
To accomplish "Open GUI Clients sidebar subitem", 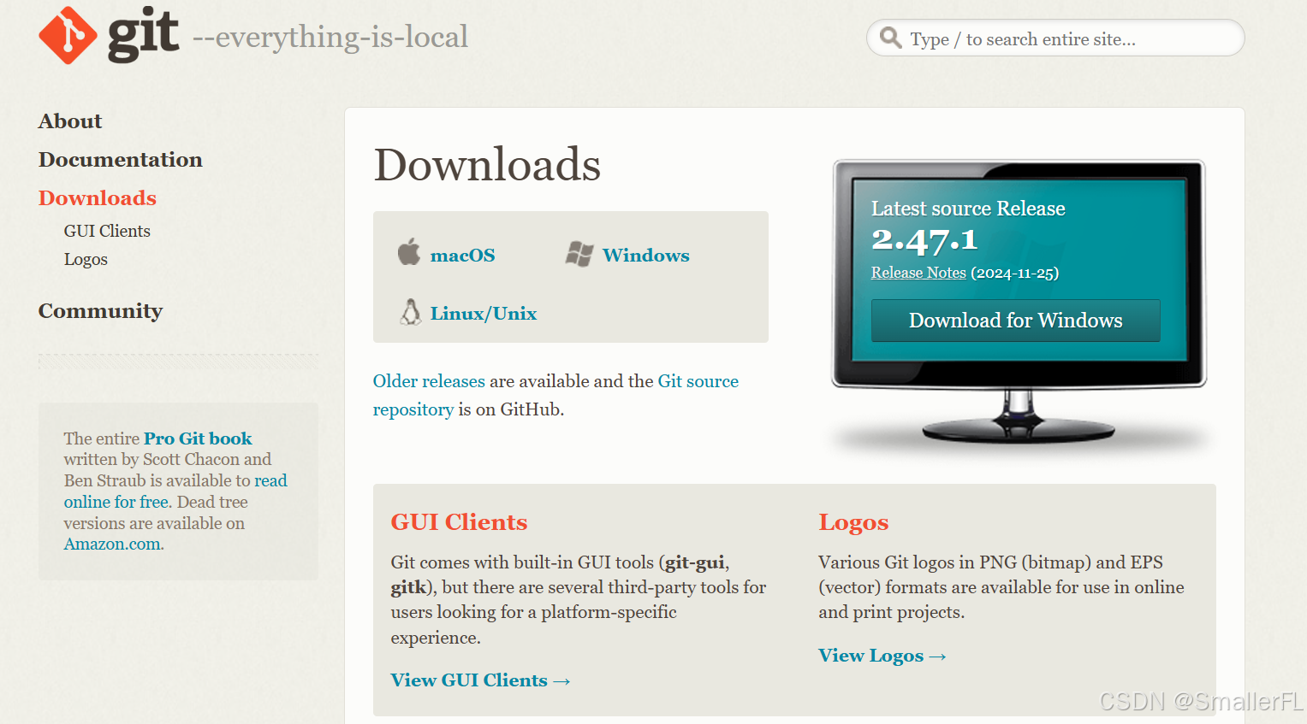I will (107, 231).
